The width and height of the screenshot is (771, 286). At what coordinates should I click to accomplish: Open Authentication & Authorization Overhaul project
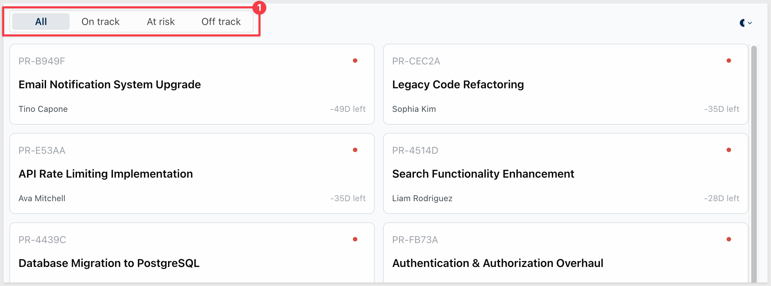[566, 253]
